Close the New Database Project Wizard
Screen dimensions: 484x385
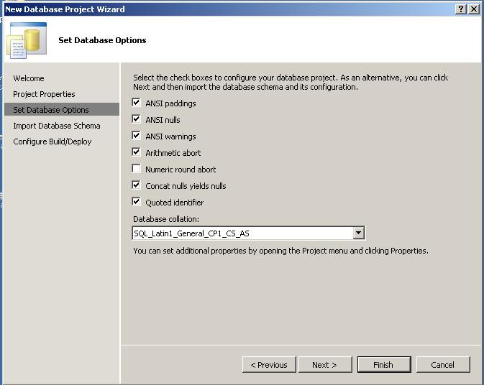pos(474,9)
